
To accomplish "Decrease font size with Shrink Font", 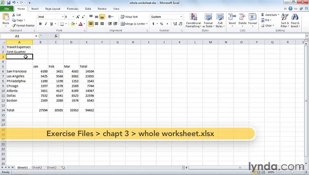I will (x=83, y=17).
